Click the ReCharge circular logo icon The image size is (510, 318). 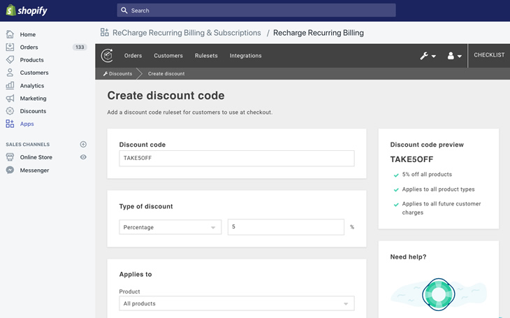pos(107,56)
